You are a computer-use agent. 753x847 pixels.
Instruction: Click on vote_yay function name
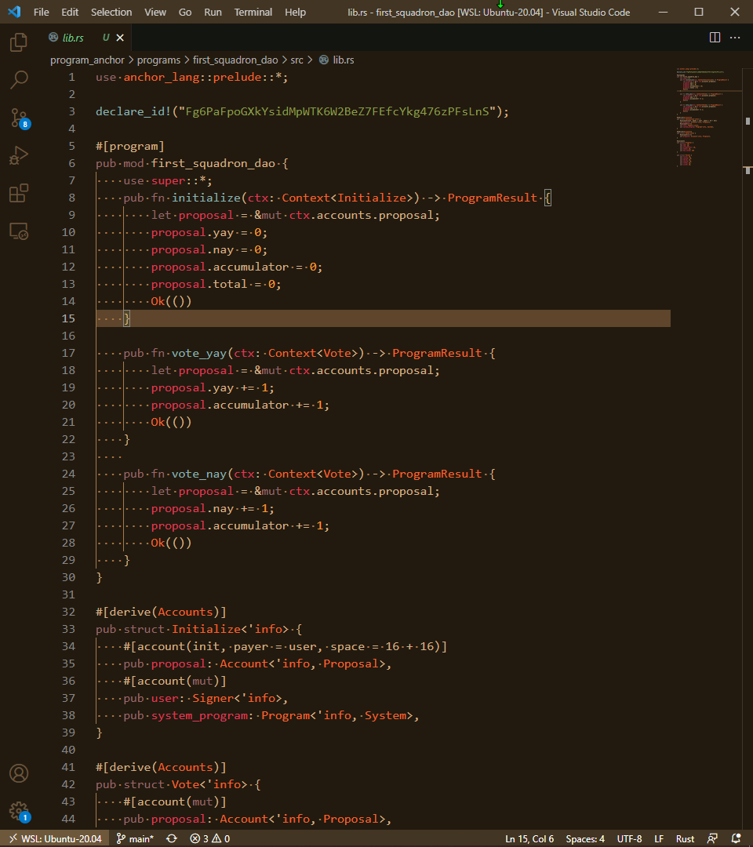198,353
